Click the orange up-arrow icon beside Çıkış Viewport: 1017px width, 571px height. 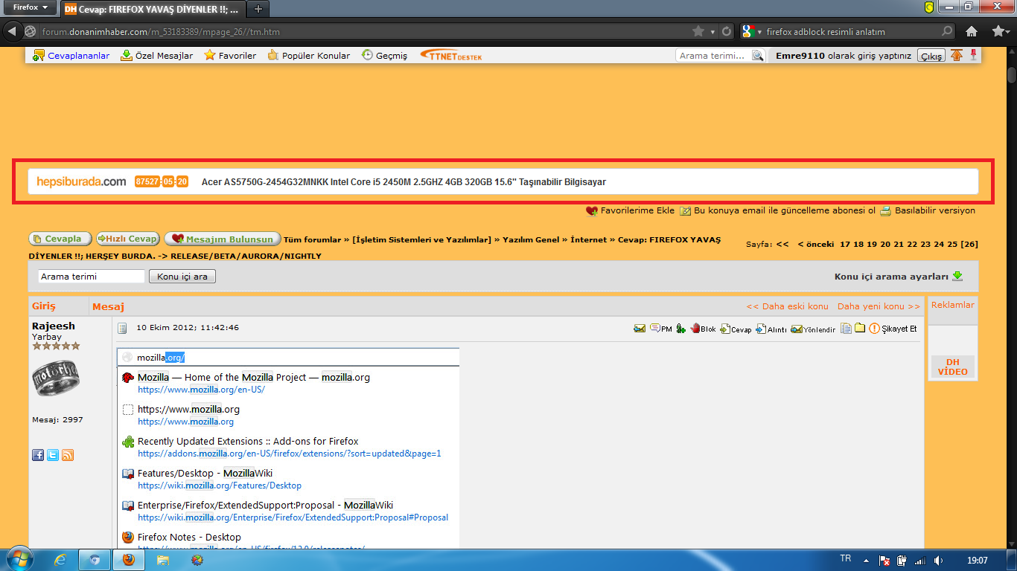(x=957, y=55)
